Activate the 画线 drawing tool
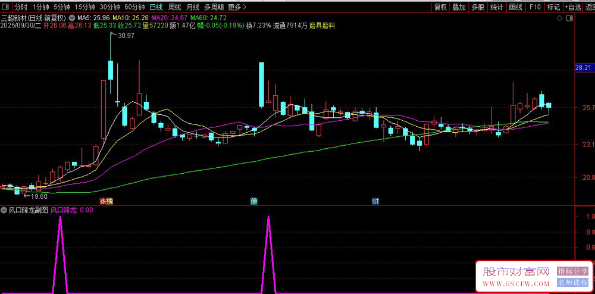Viewport: 595px width, 294px height. (515, 7)
